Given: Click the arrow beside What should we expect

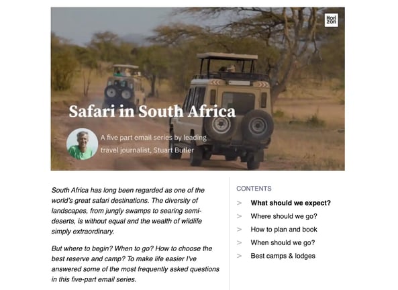Looking at the screenshot, I should click(239, 203).
